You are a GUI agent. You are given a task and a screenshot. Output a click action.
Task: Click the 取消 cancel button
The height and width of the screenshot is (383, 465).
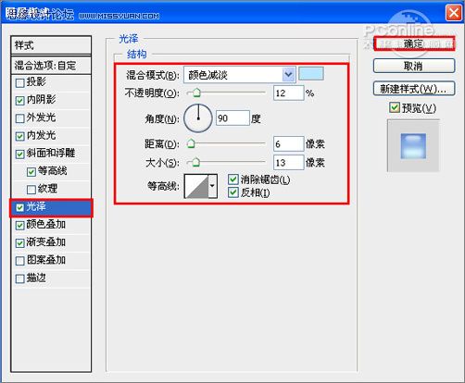click(414, 66)
